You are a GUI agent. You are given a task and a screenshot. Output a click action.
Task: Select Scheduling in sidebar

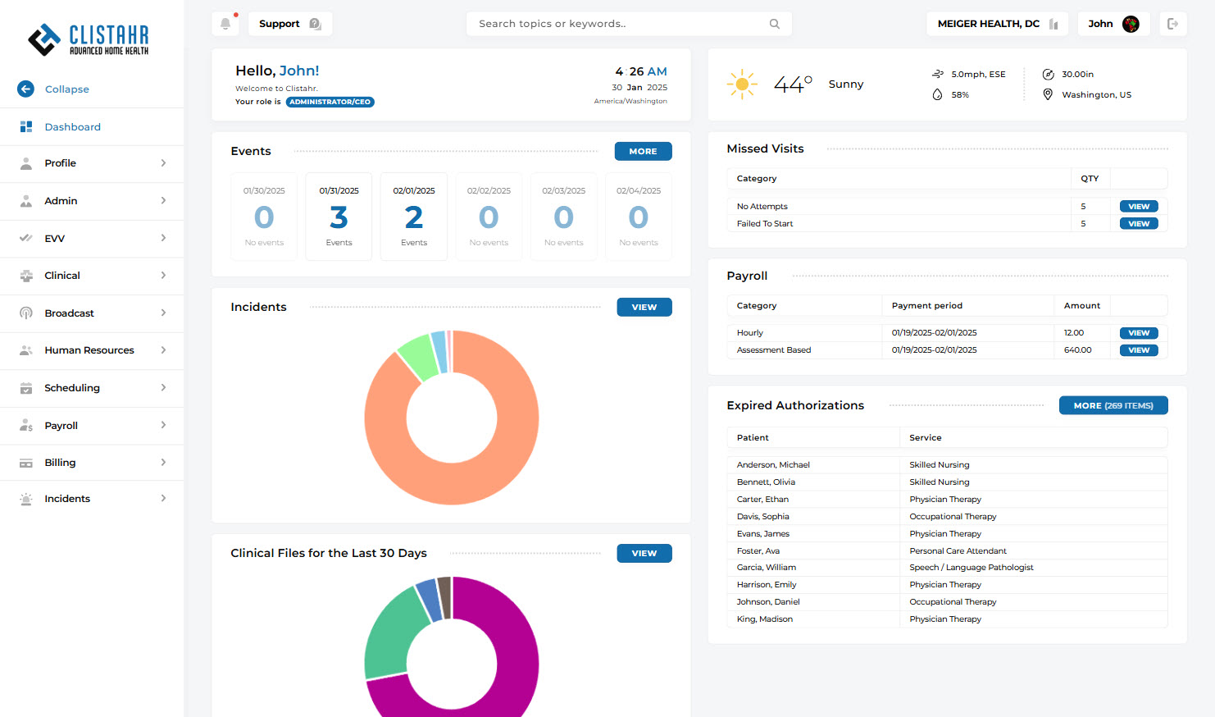[92, 388]
